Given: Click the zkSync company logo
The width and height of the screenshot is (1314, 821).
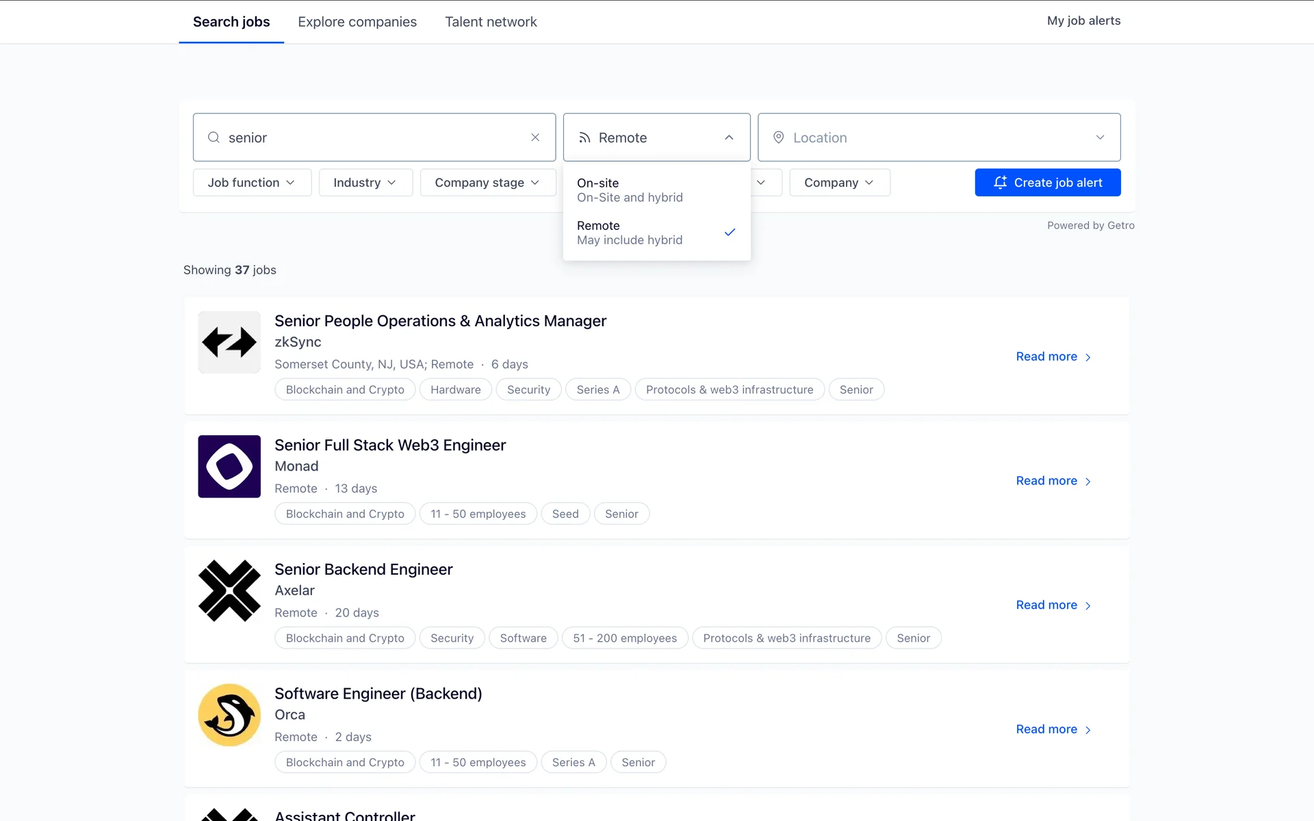Looking at the screenshot, I should coord(229,342).
